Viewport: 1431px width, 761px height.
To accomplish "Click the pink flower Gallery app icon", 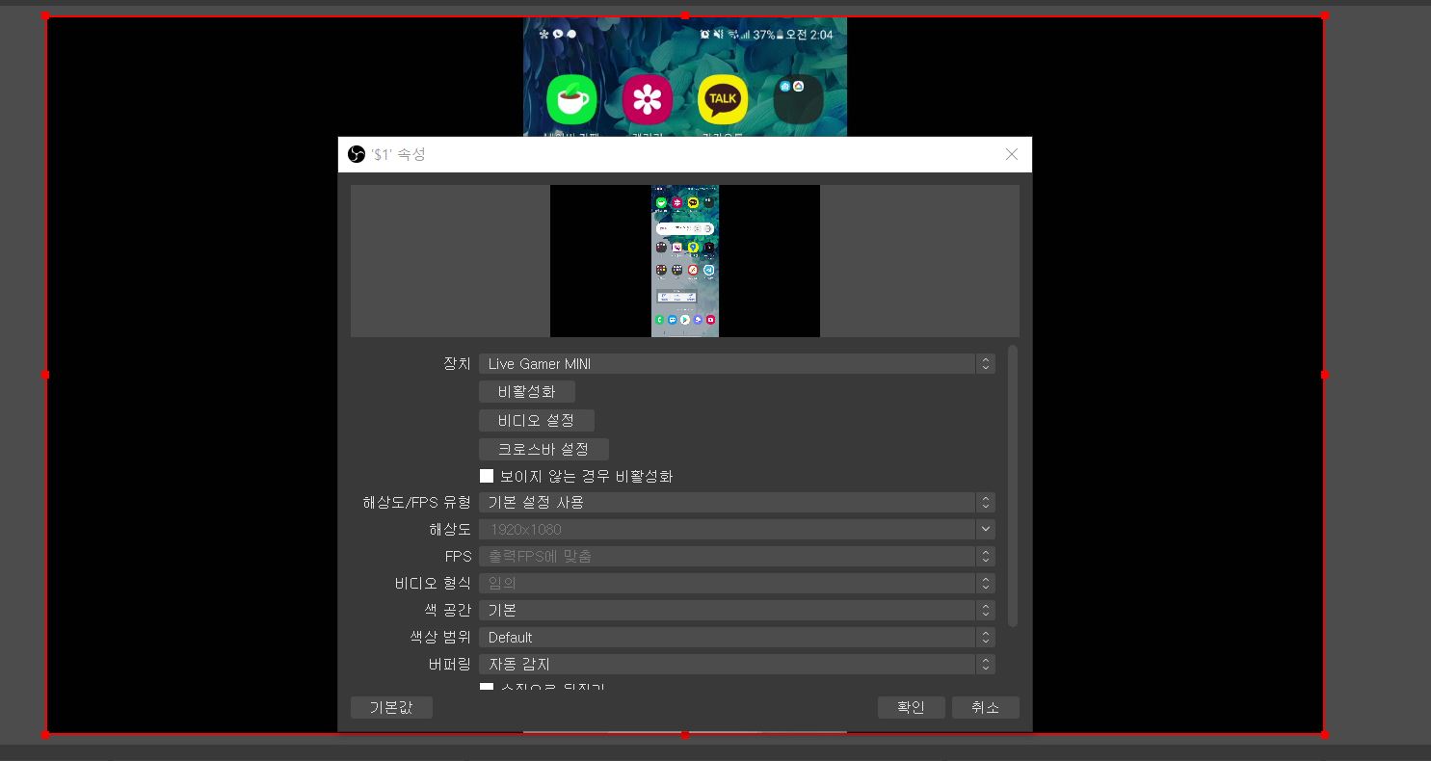I will 648,99.
